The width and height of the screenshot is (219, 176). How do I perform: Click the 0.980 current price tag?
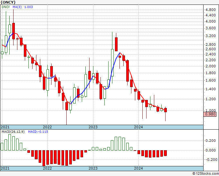click(x=210, y=114)
